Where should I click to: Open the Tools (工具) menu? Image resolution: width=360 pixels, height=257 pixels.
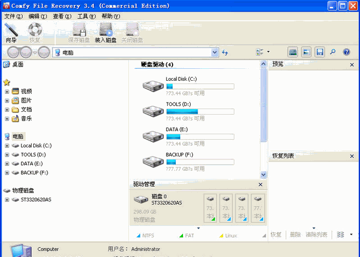(x=86, y=16)
